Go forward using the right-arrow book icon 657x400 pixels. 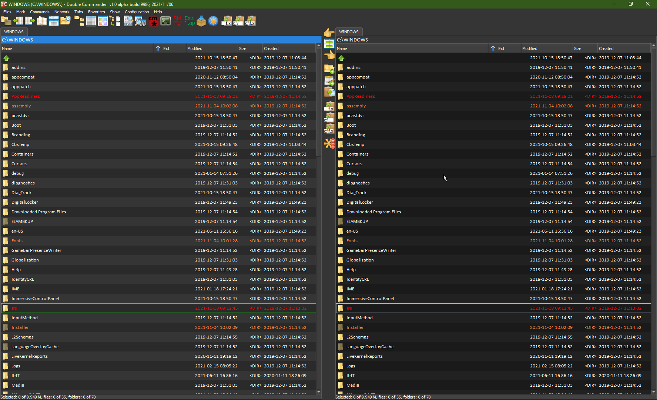pyautogui.click(x=30, y=21)
